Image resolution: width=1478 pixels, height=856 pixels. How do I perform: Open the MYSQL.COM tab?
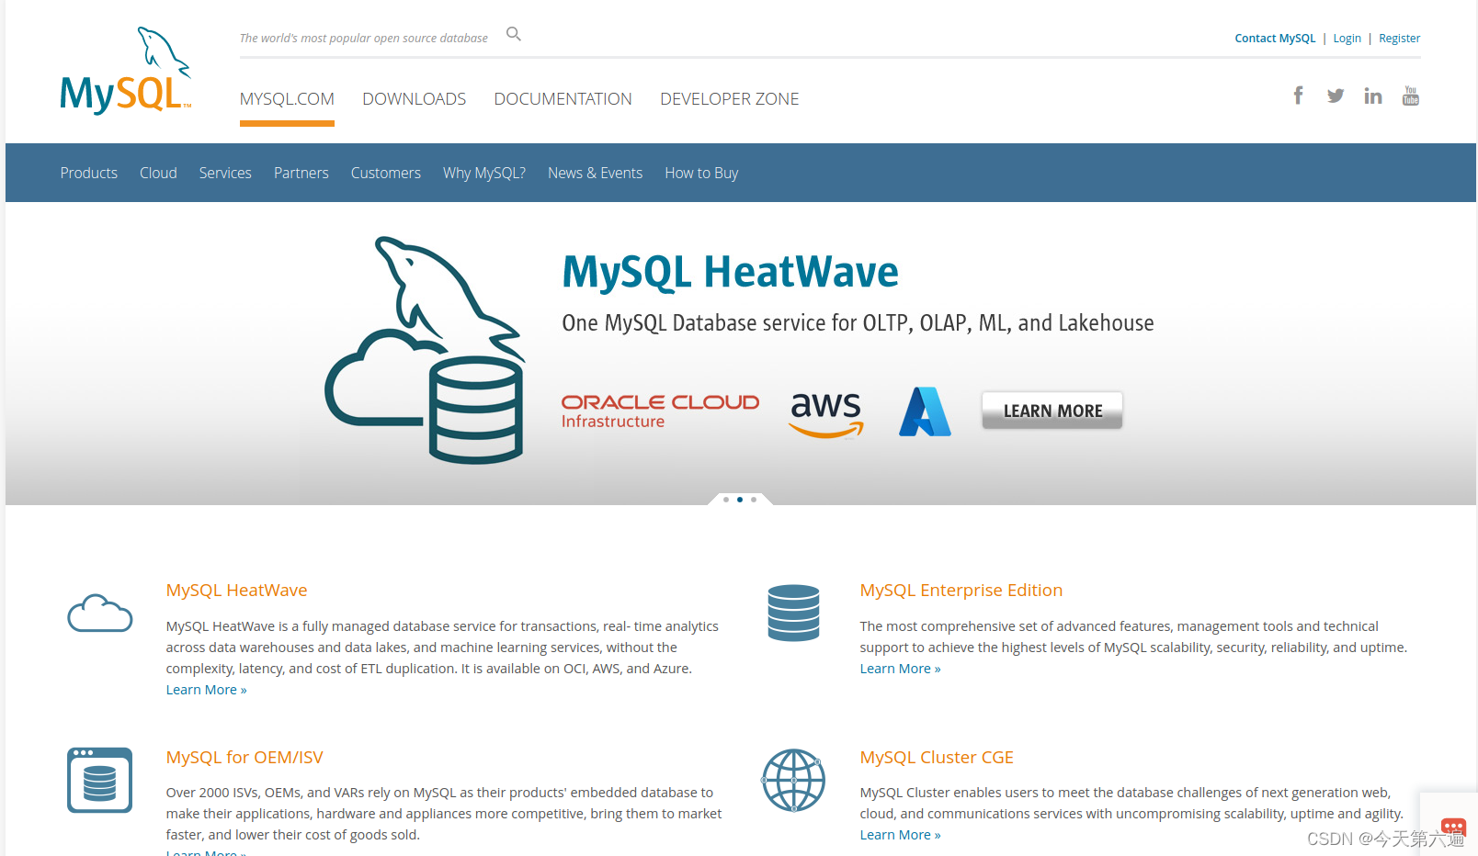click(x=287, y=99)
